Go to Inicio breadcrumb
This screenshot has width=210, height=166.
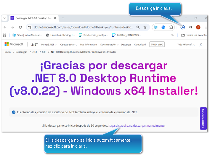[x=8, y=52]
